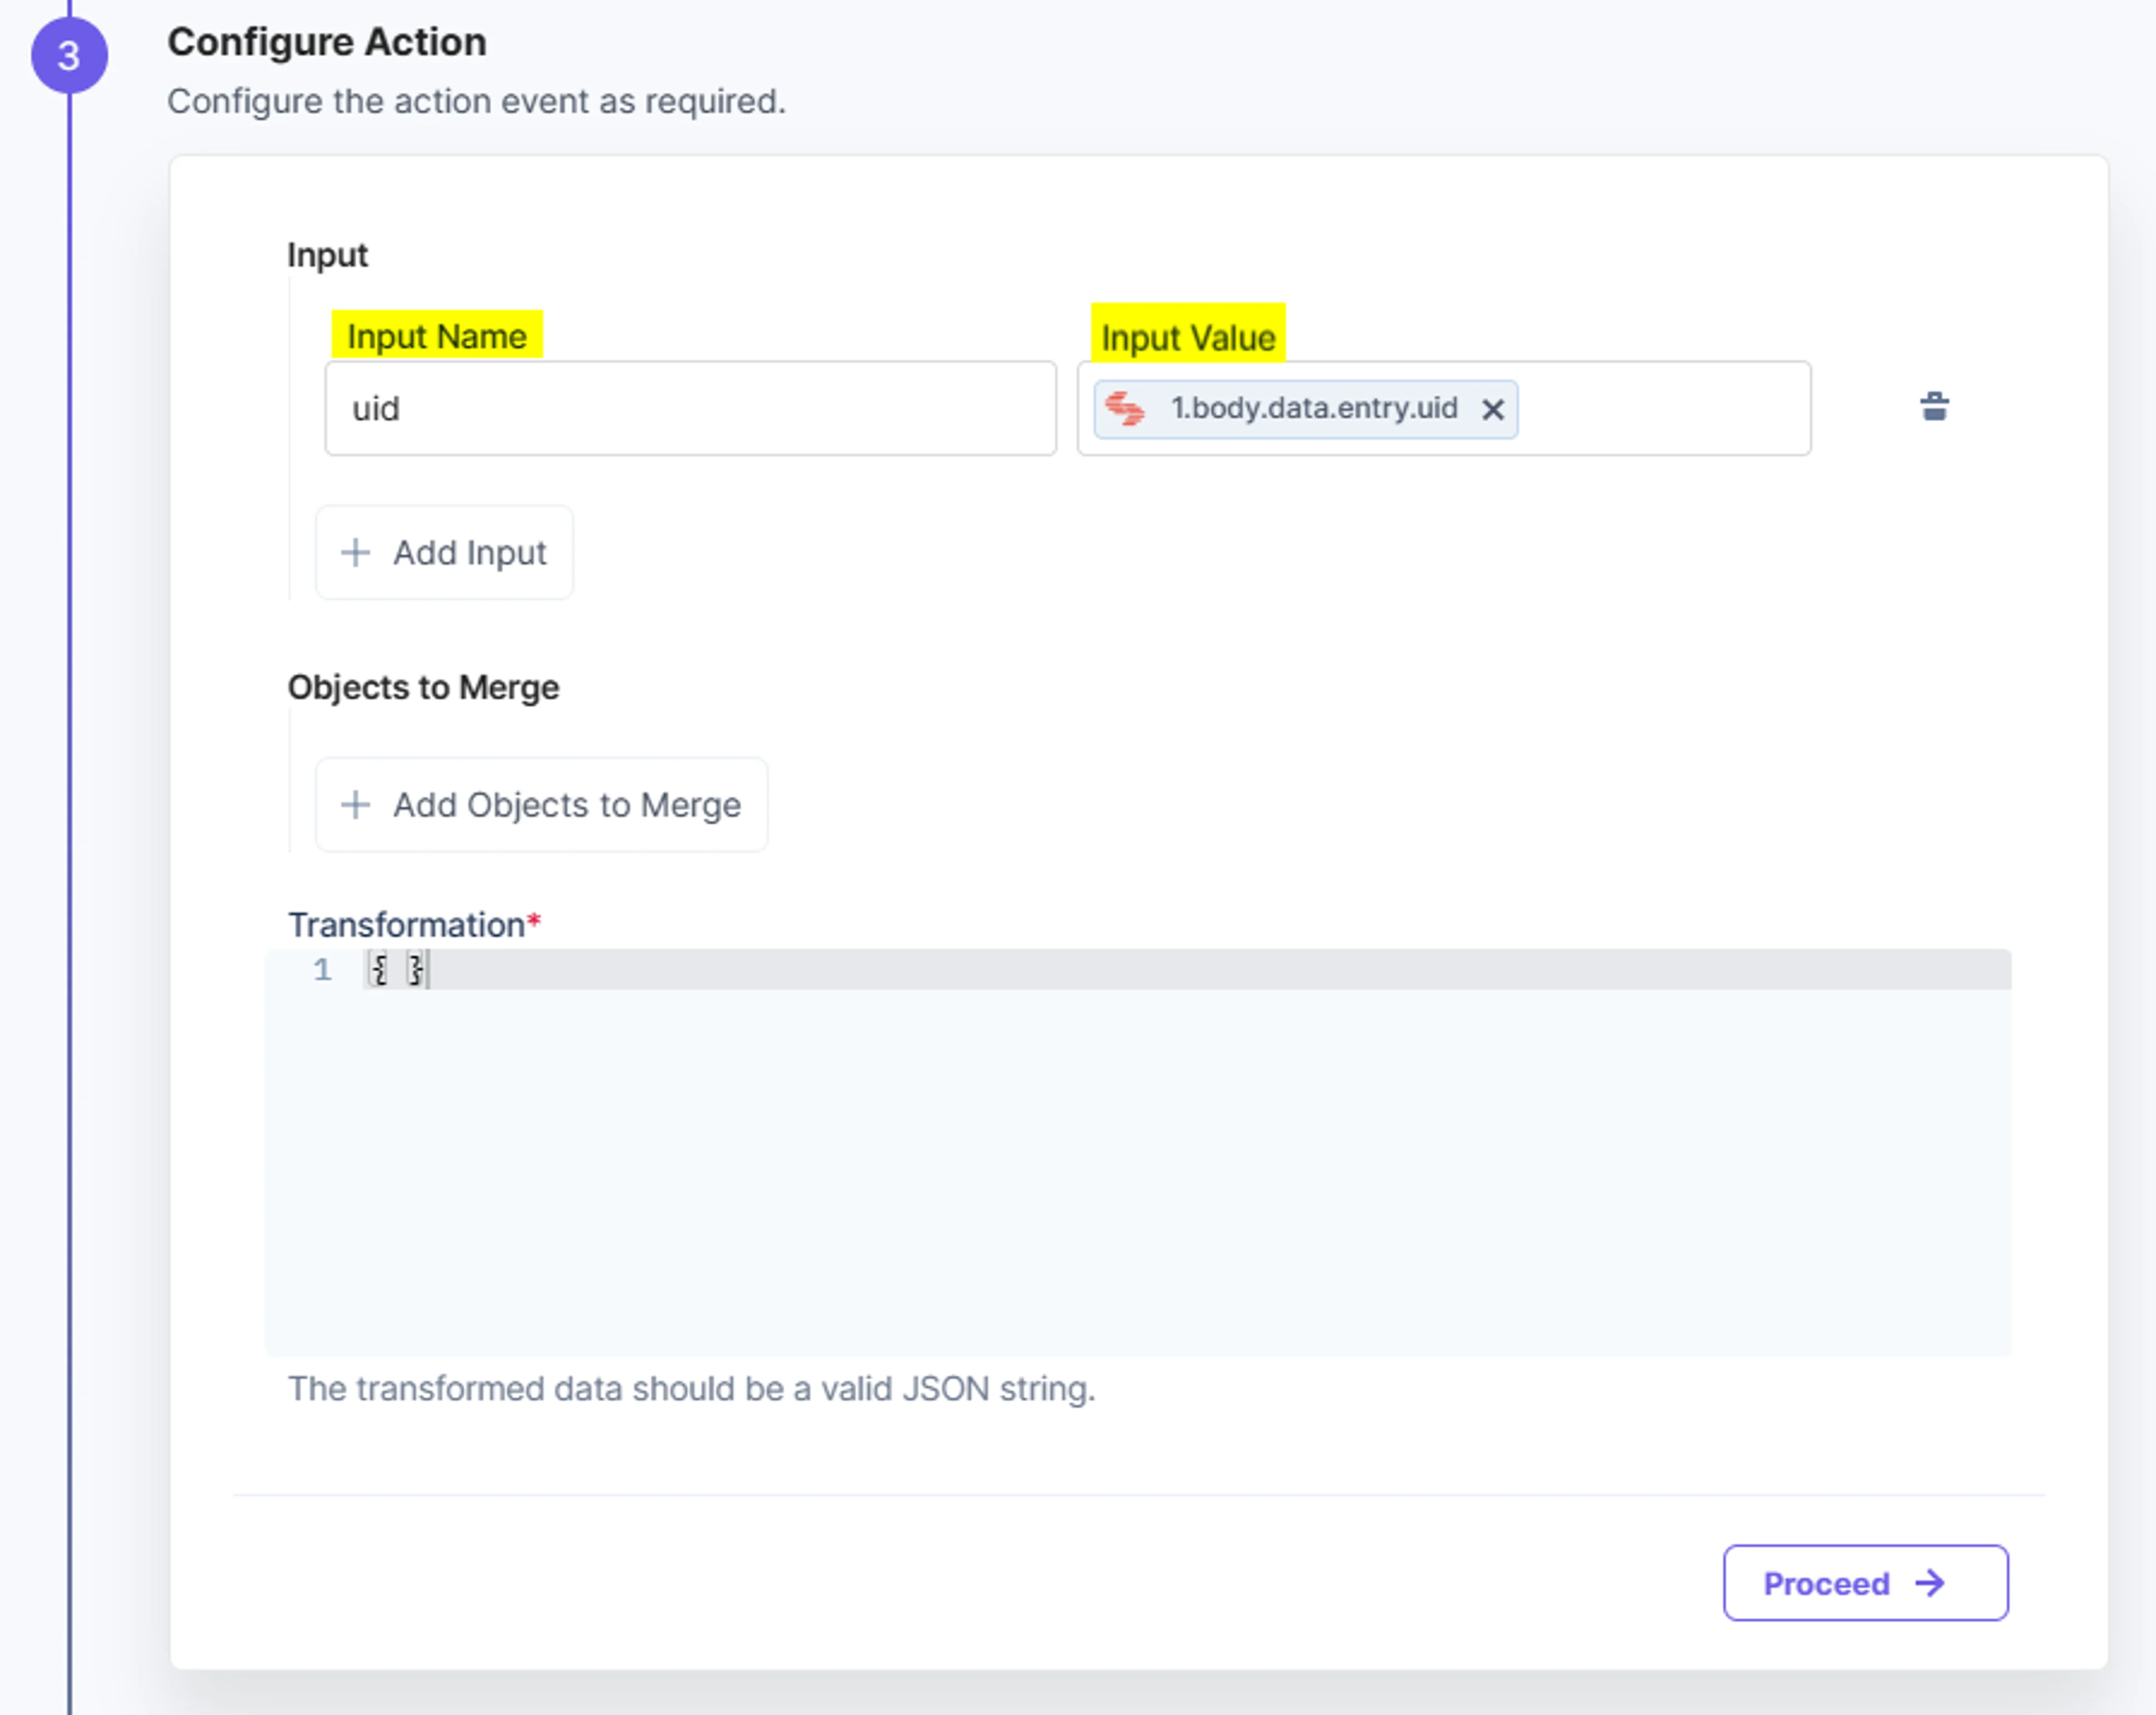2156x1715 pixels.
Task: Delete the uid input row with trash icon
Action: (1934, 407)
